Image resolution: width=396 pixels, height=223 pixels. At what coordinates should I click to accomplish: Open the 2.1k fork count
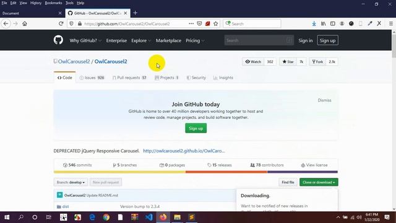click(332, 62)
